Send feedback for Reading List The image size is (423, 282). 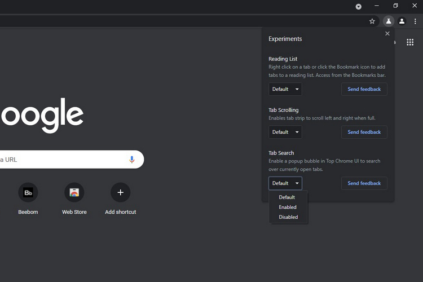click(x=364, y=89)
